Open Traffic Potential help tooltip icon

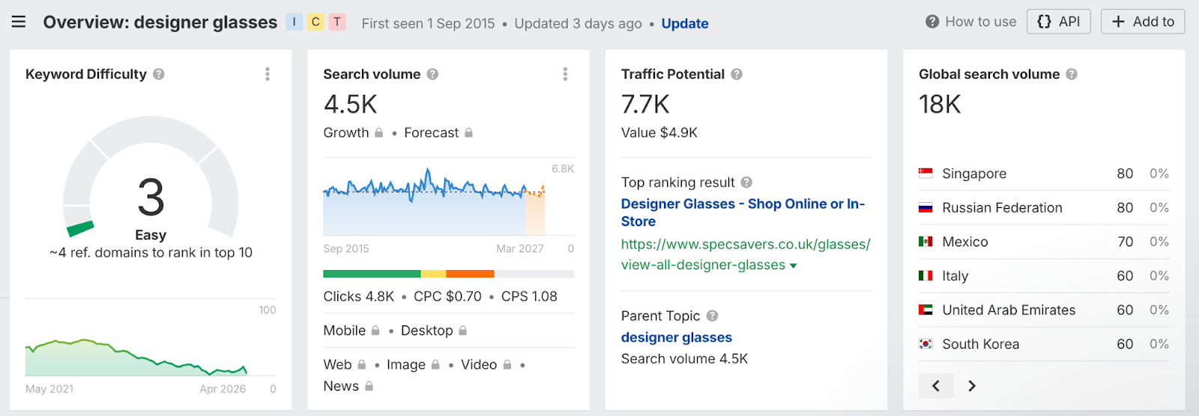tap(737, 74)
